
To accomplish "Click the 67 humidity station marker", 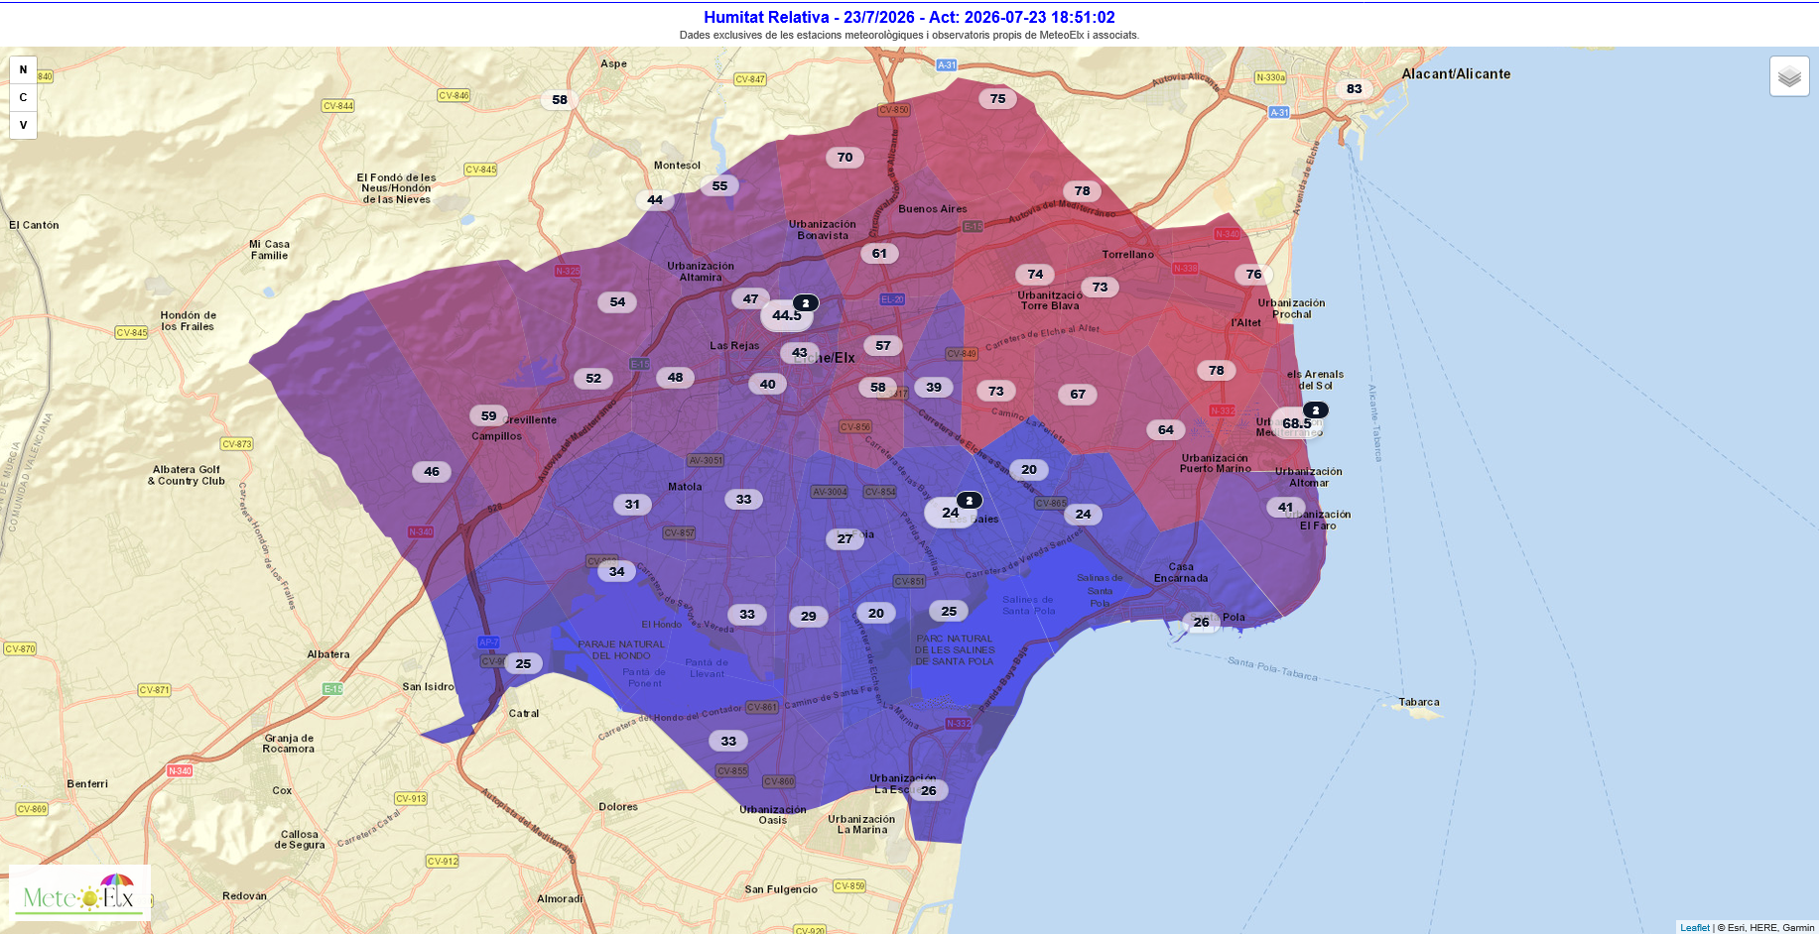I will [x=1079, y=394].
